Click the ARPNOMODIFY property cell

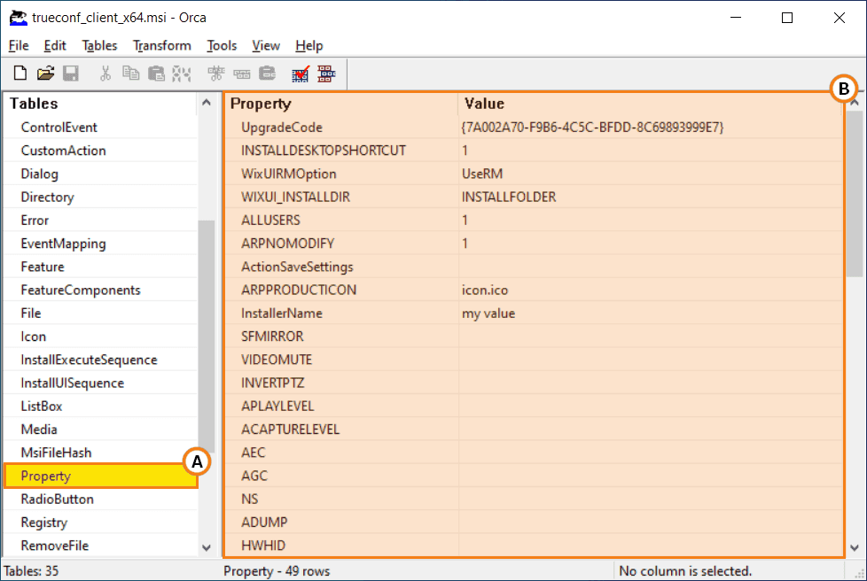tap(341, 243)
